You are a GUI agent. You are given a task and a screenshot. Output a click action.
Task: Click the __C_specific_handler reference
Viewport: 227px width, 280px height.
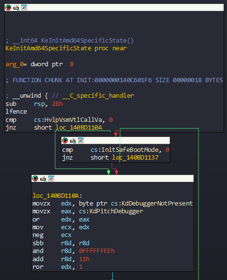pyautogui.click(x=98, y=96)
